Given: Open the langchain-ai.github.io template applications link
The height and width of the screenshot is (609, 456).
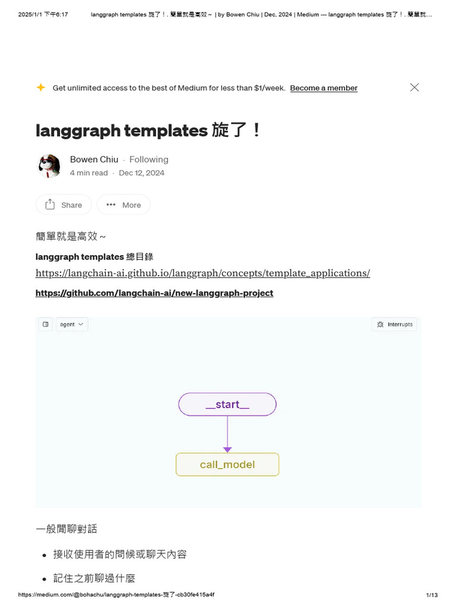Looking at the screenshot, I should point(203,273).
